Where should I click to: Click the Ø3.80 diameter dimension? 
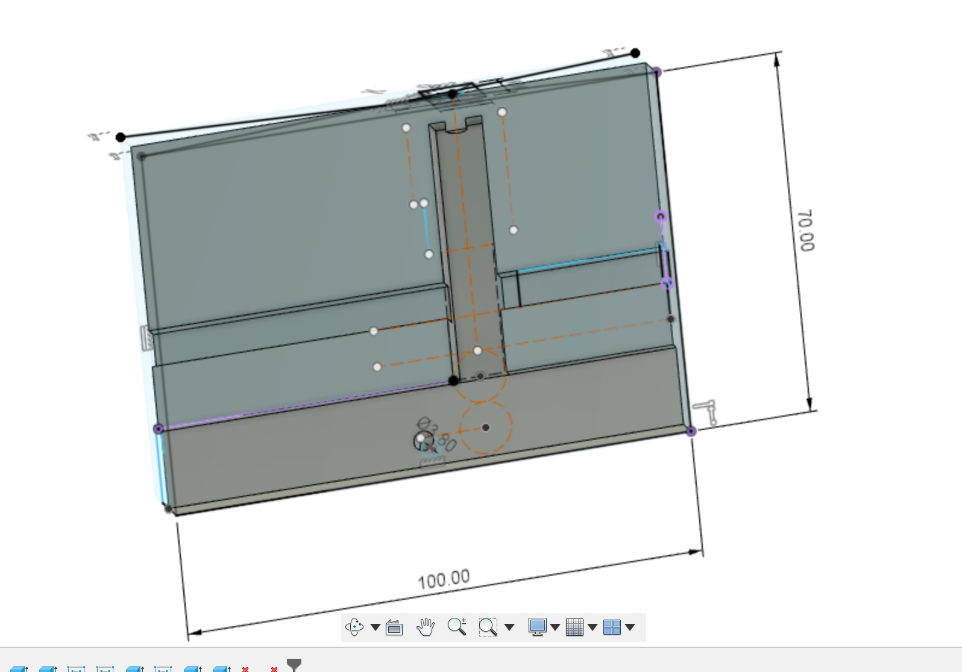click(437, 434)
